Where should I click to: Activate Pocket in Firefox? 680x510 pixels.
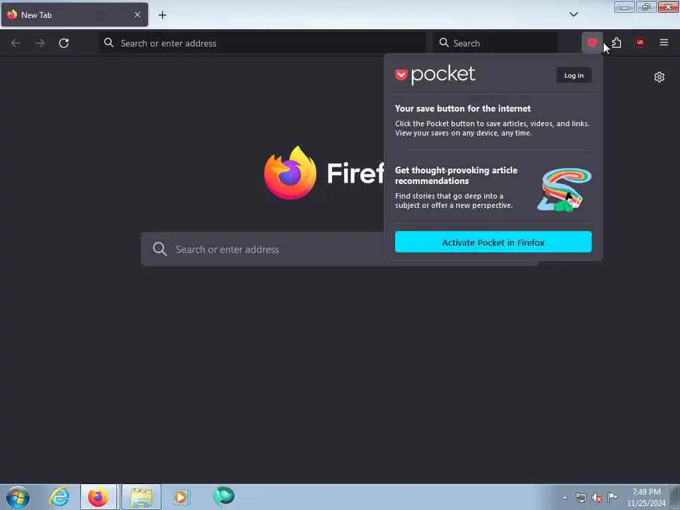tap(493, 242)
